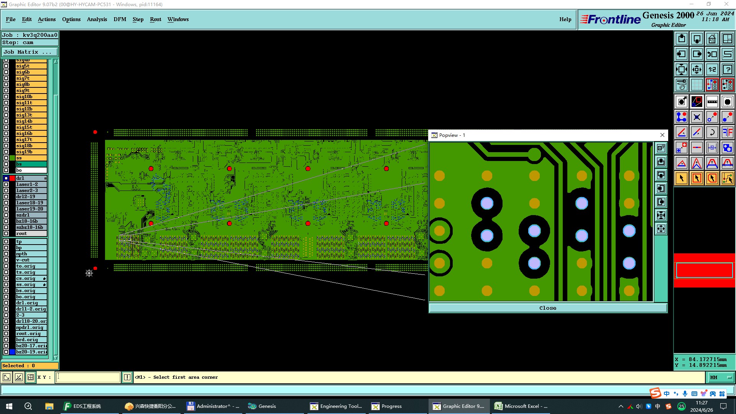Click the exclamation mark button near XY field
This screenshot has height=414, width=736.
click(x=127, y=377)
